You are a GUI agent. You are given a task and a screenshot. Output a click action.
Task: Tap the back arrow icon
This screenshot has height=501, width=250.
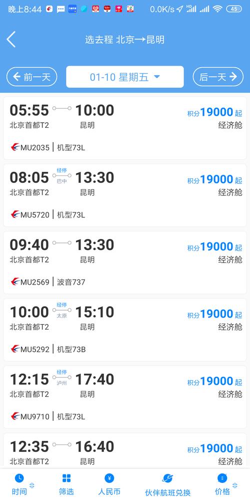(x=11, y=40)
